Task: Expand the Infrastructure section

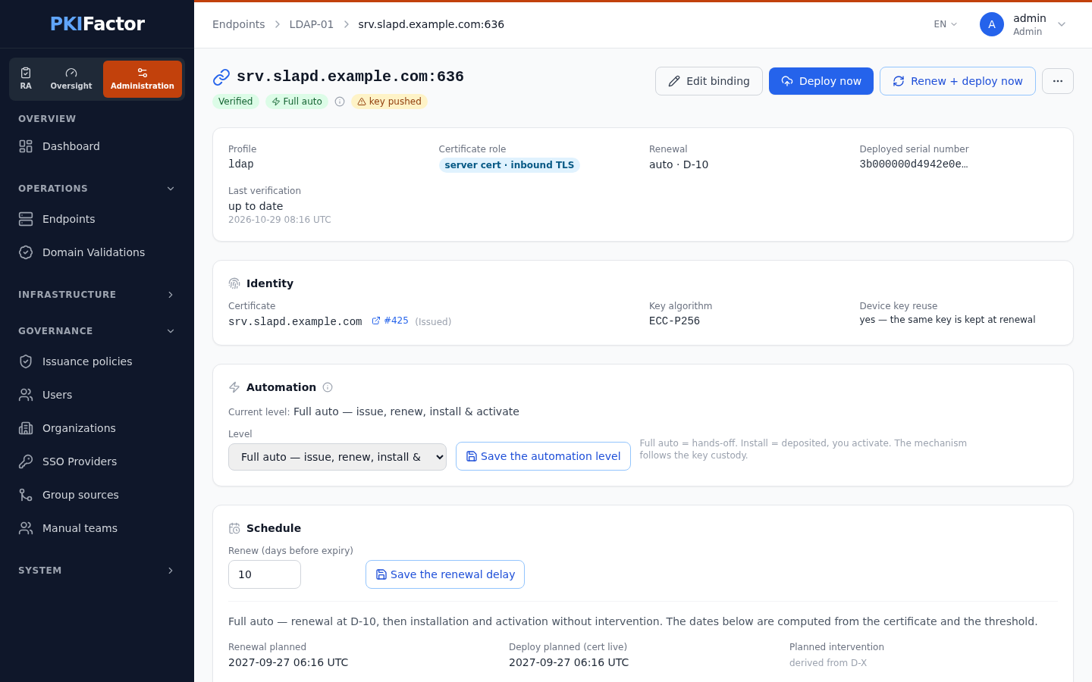Action: tap(97, 295)
